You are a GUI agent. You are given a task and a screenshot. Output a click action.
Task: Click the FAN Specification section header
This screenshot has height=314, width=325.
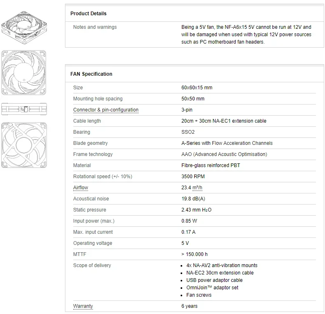91,74
